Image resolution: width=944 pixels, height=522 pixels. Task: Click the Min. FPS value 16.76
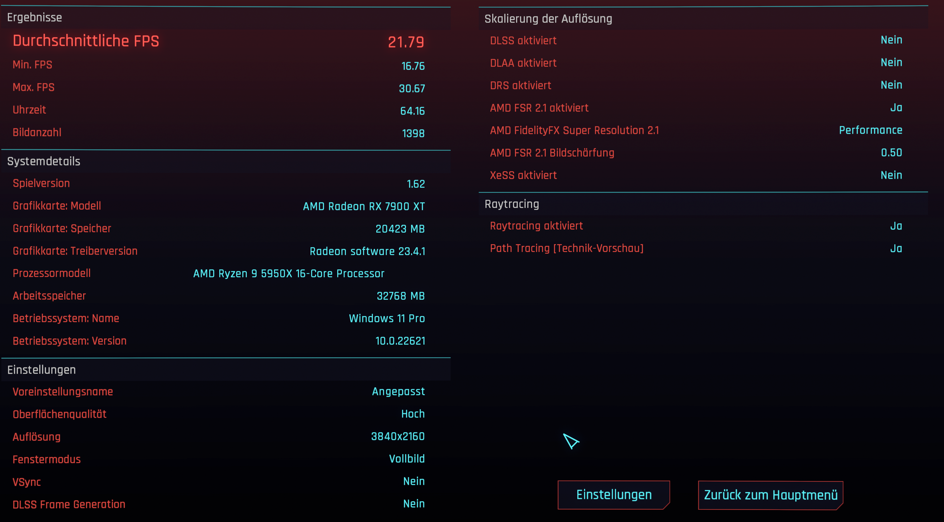(x=413, y=66)
